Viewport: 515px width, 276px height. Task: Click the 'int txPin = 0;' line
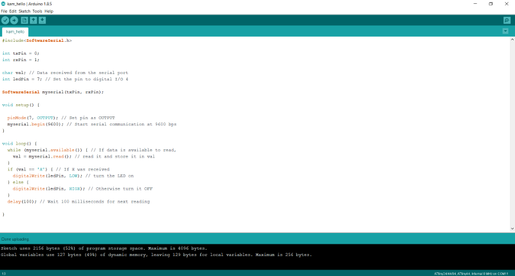(x=21, y=53)
